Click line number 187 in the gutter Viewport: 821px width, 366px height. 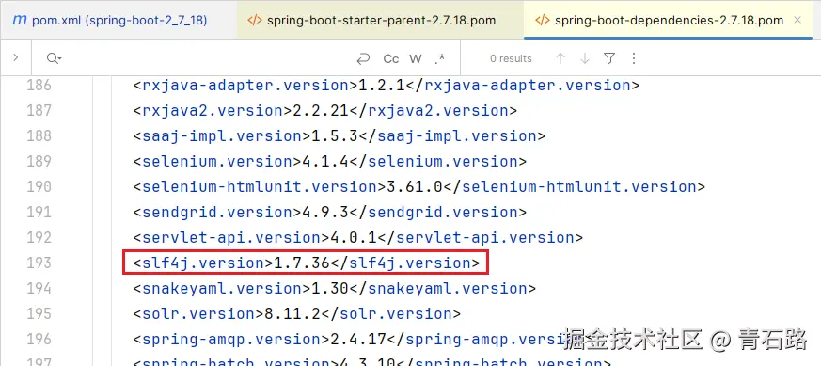(x=39, y=110)
